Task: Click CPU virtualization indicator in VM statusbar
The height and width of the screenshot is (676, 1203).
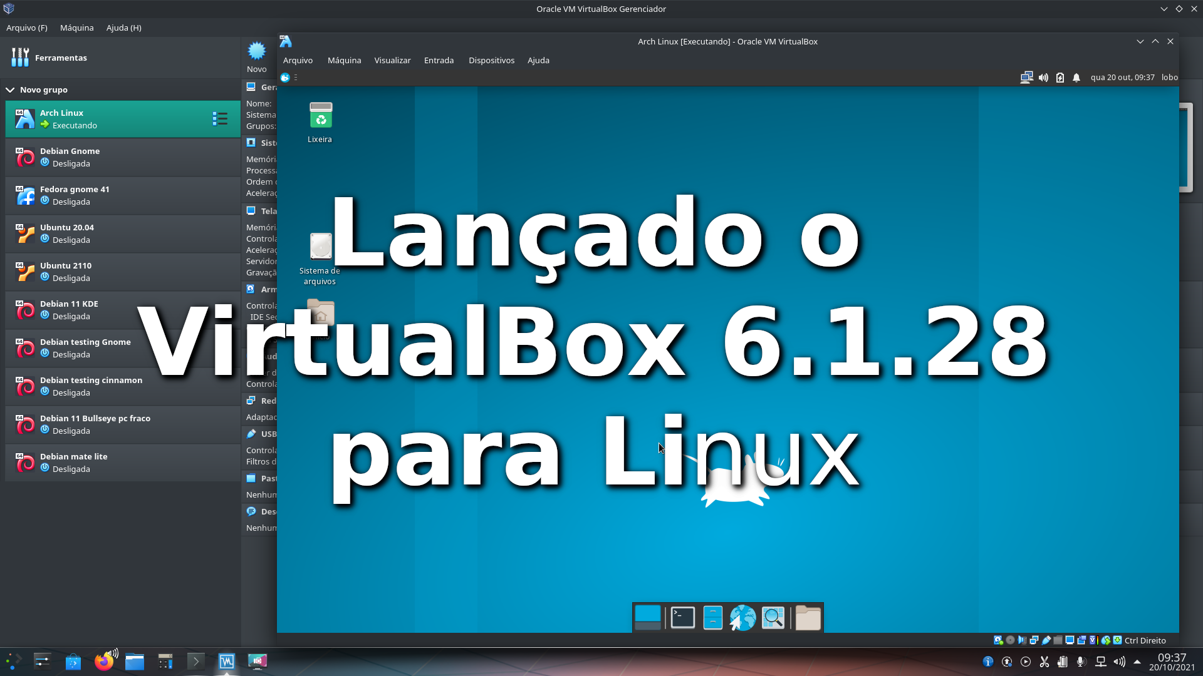Action: pyautogui.click(x=1094, y=640)
